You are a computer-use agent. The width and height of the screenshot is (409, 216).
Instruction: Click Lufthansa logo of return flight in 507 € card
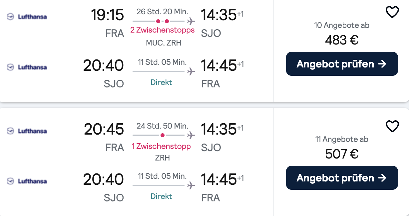click(x=27, y=181)
